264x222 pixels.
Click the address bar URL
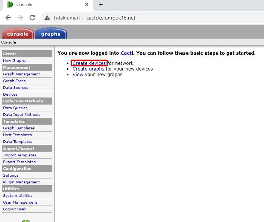[111, 18]
